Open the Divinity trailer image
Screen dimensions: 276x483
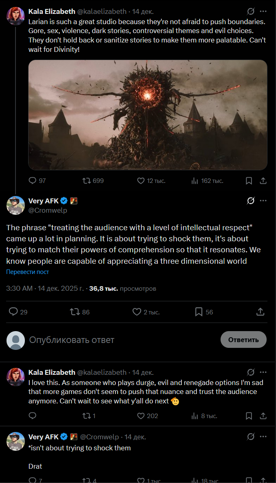coord(148,115)
